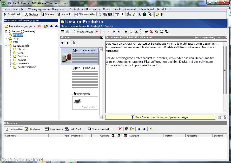Open Produkte und Unterseiten menu
Screen dimensions: 231x163
point(85,9)
